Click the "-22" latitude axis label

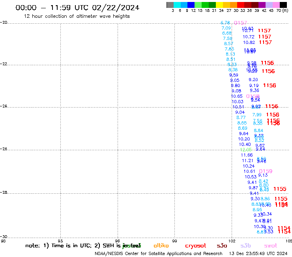click(x=4, y=64)
